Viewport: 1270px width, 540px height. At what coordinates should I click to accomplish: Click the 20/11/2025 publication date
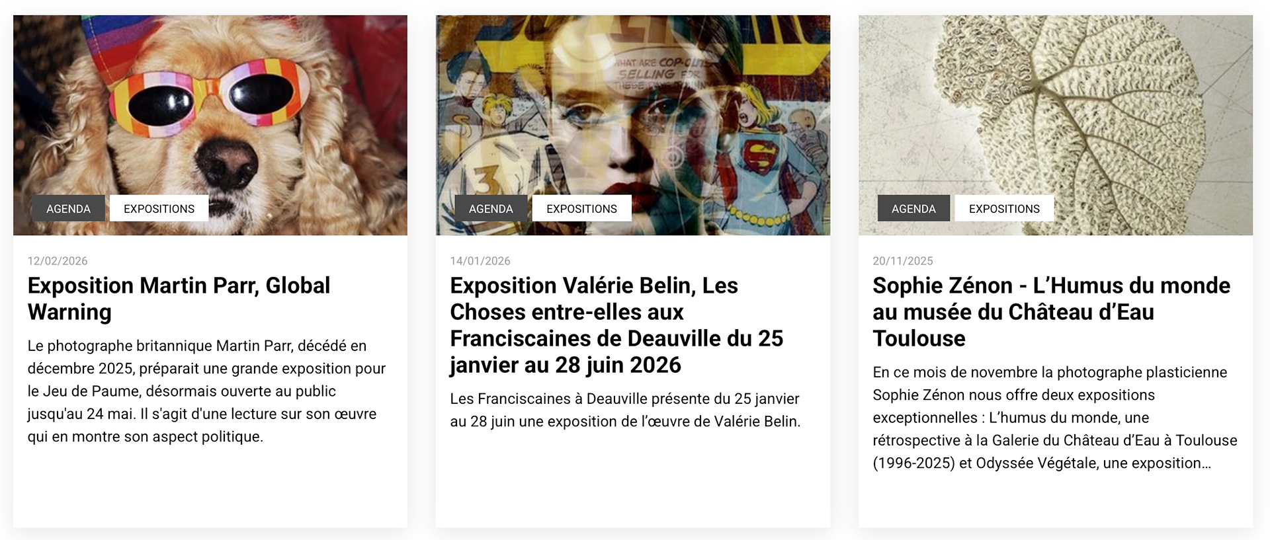coord(903,261)
